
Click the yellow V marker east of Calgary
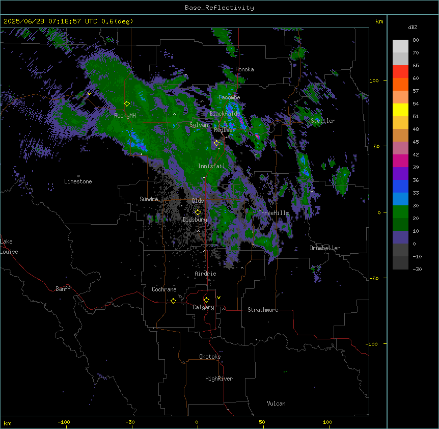[x=218, y=298]
